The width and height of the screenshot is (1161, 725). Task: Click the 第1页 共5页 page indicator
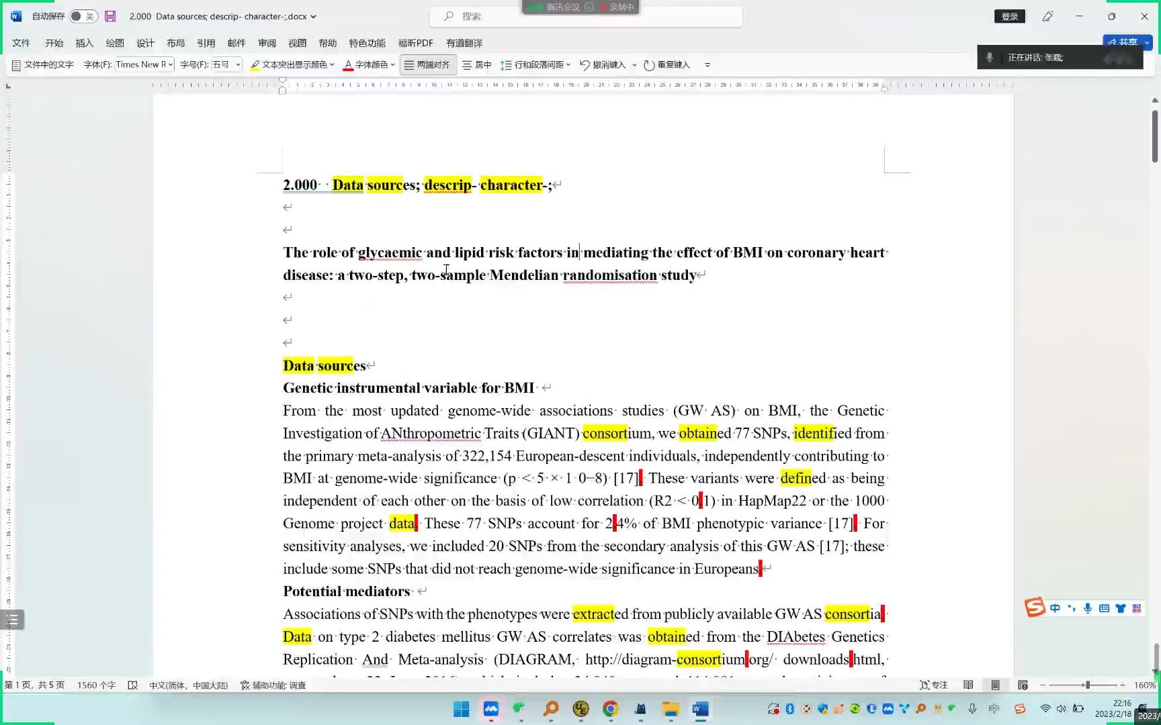34,685
